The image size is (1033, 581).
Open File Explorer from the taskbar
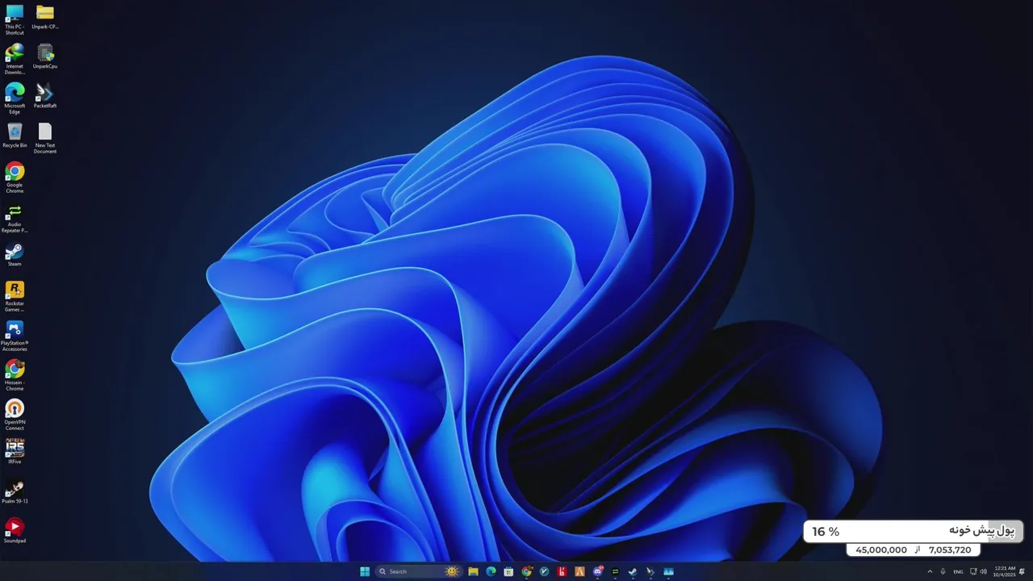pyautogui.click(x=473, y=571)
